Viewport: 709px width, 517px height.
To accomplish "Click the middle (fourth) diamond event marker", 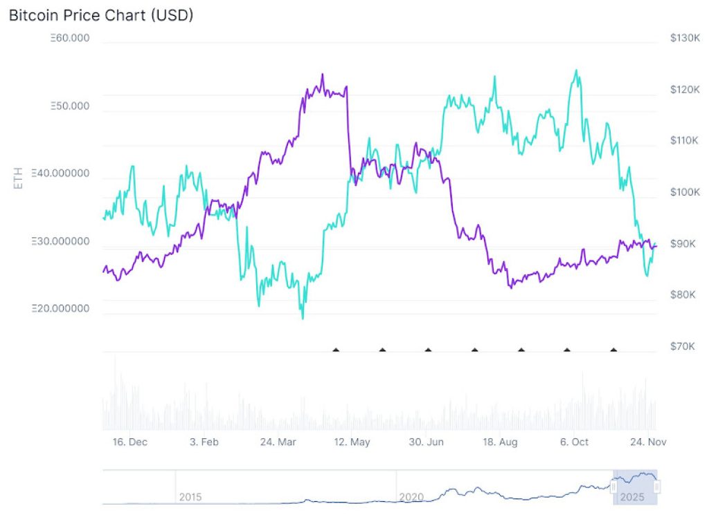I will tap(474, 350).
